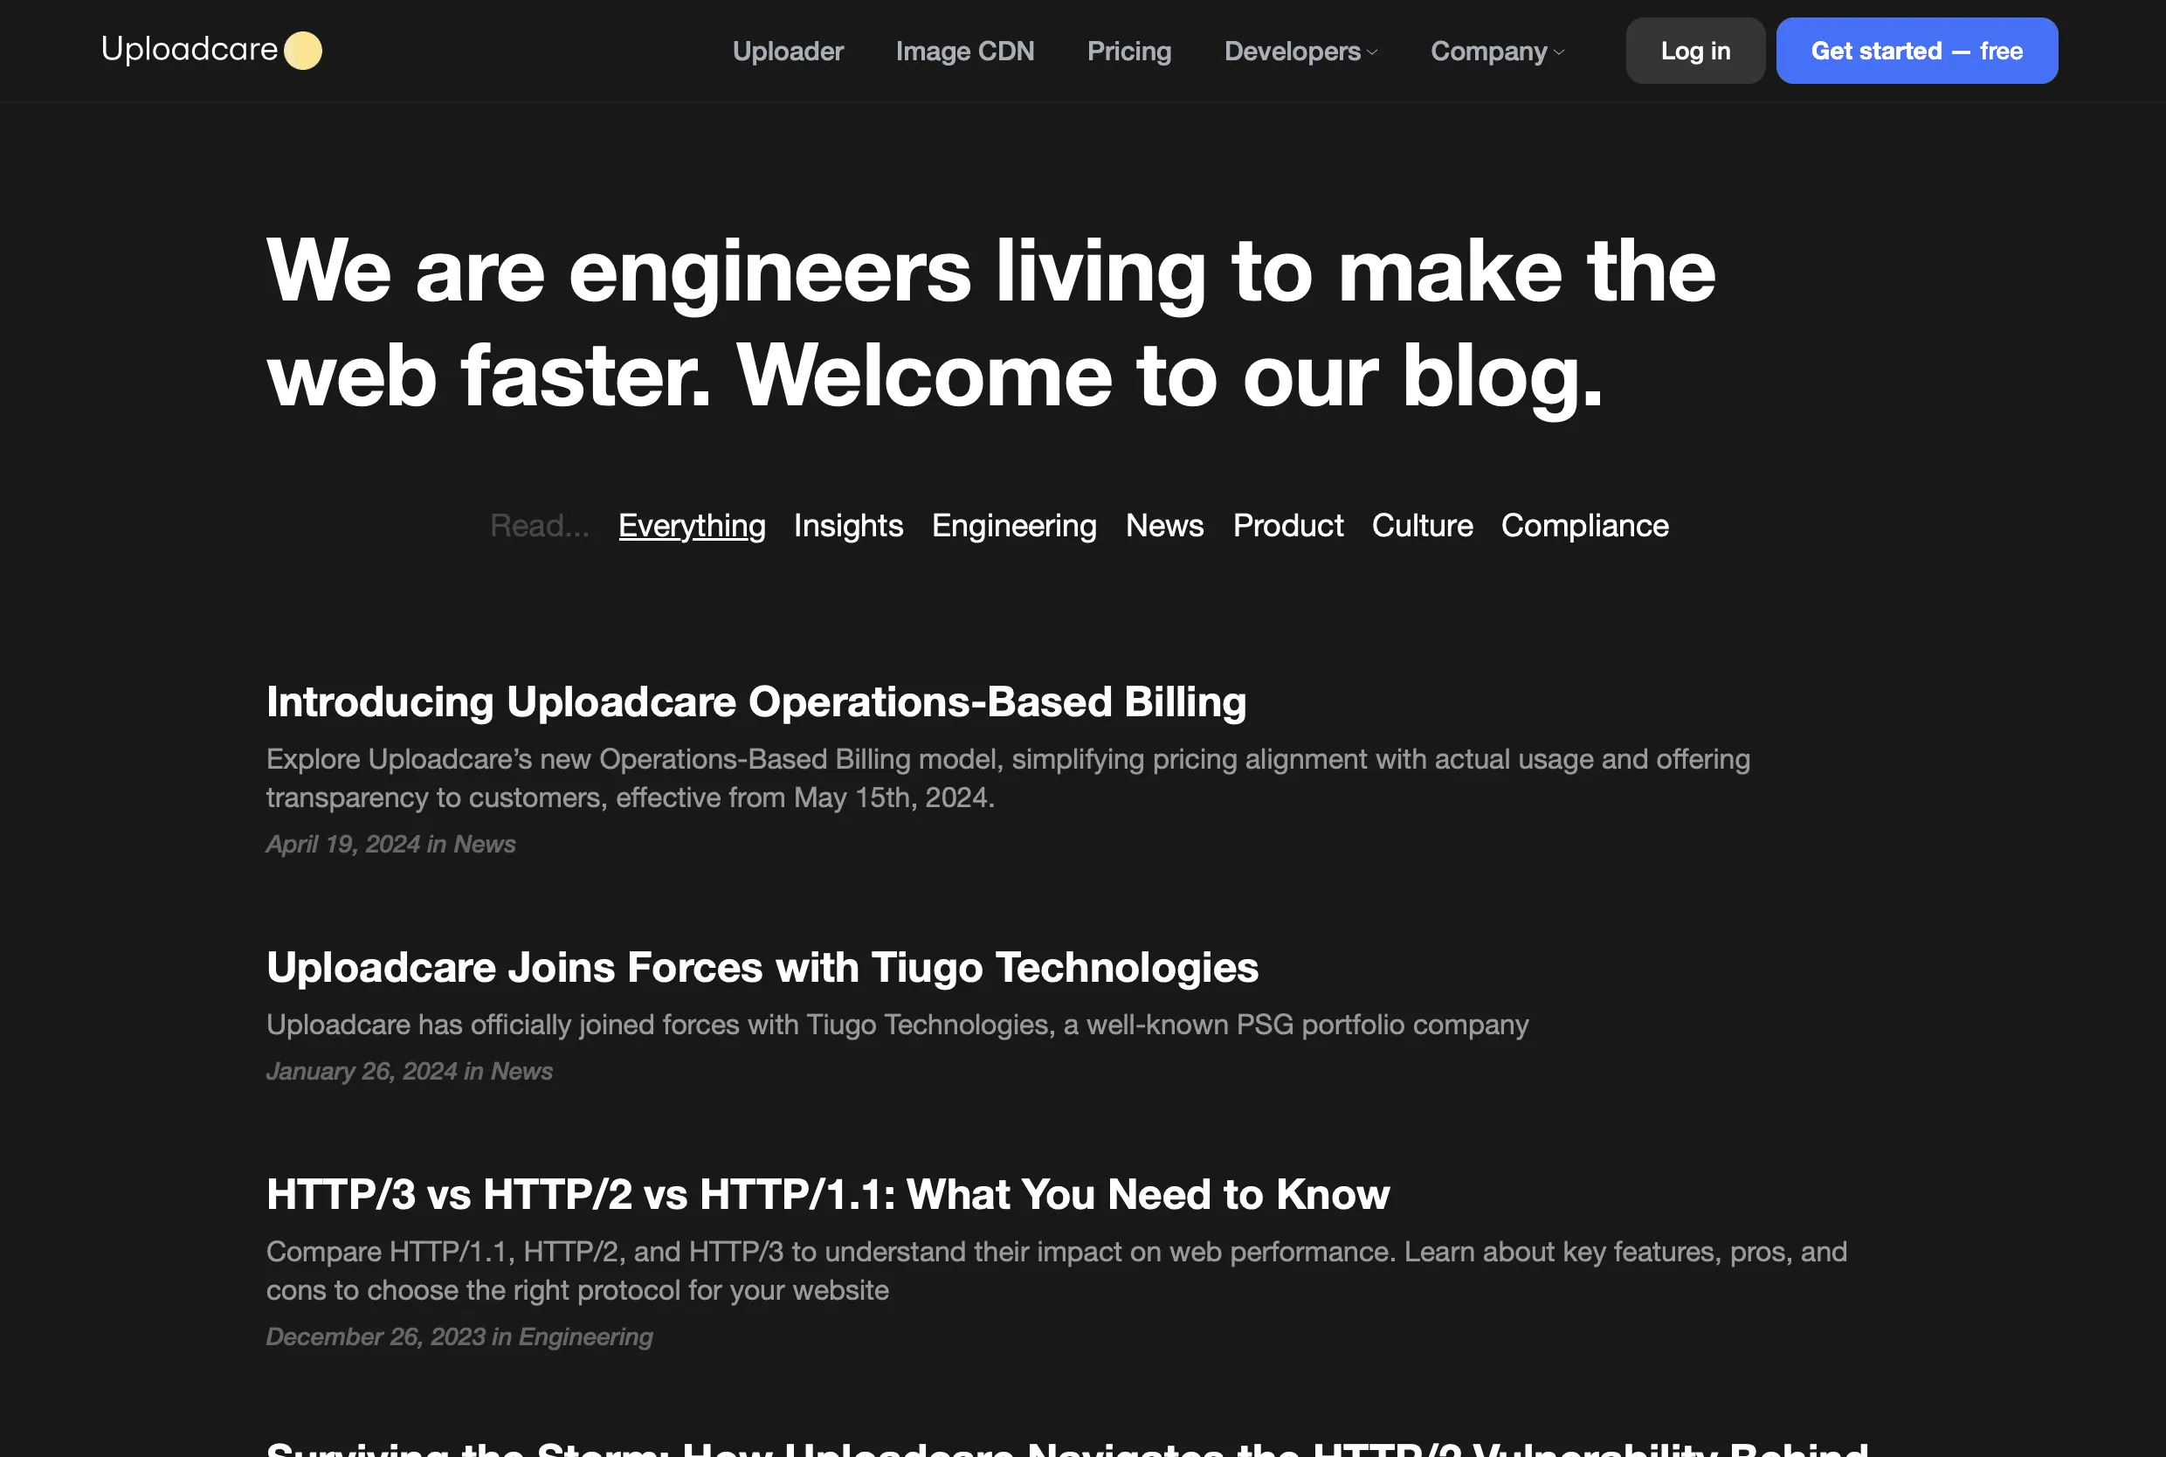2166x1457 pixels.
Task: Open Introducing Uploadcare Operations-Based Billing article
Action: (x=756, y=702)
